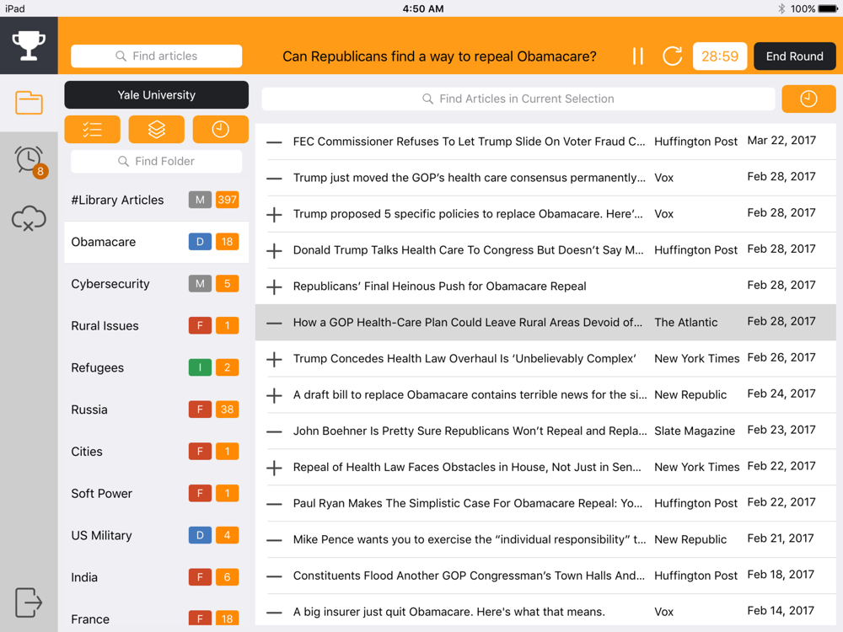This screenshot has height=632, width=843.
Task: Select the stacked layers button in folder panel
Action: pyautogui.click(x=157, y=130)
